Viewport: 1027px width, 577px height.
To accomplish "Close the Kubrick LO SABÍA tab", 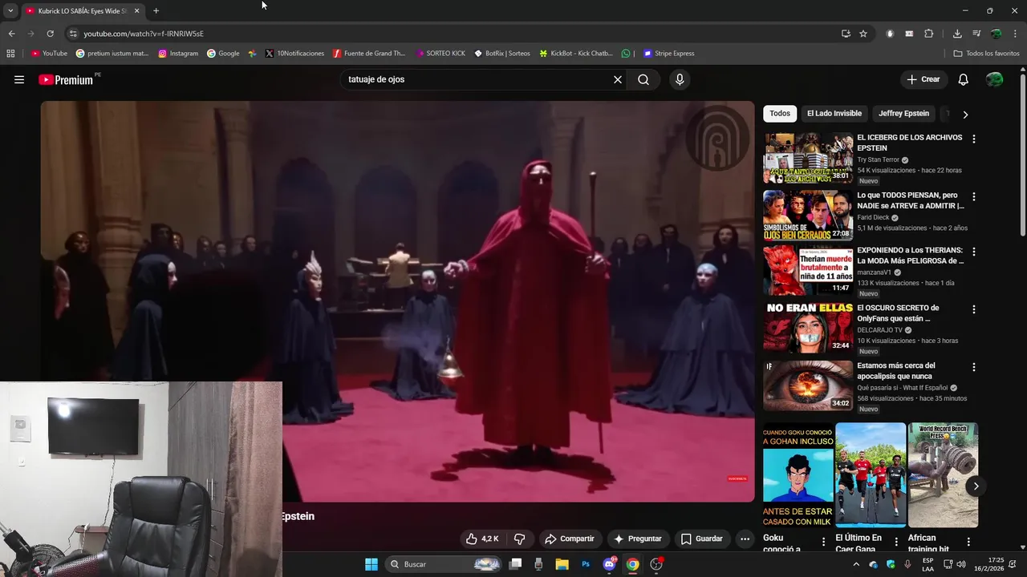I will pos(137,10).
